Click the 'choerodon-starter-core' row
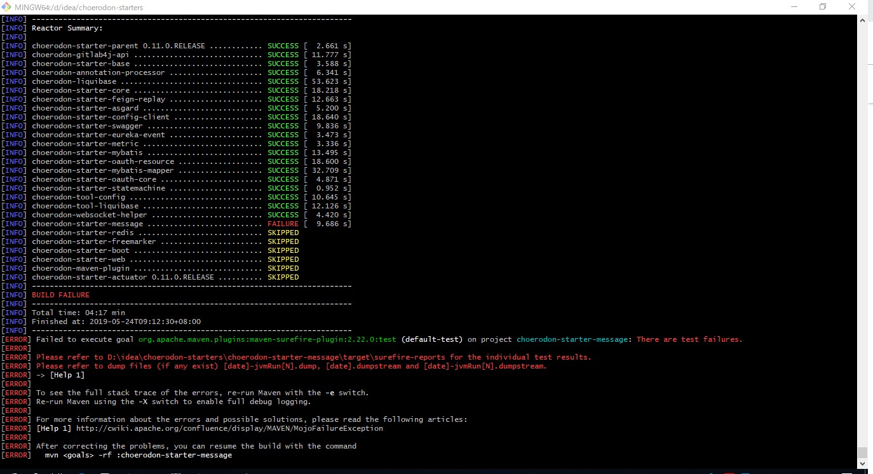 coord(176,90)
